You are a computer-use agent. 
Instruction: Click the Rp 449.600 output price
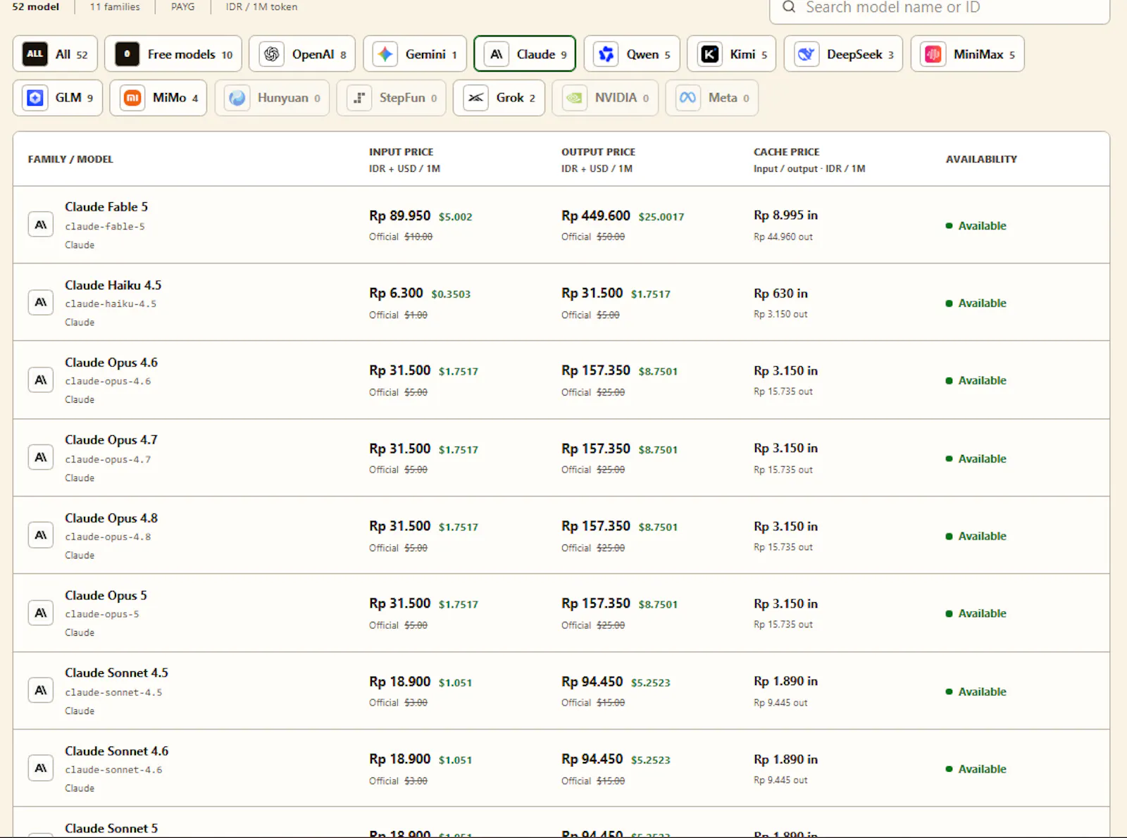coord(596,215)
